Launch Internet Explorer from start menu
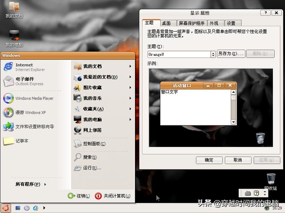This screenshot has height=213, width=285. point(24,67)
